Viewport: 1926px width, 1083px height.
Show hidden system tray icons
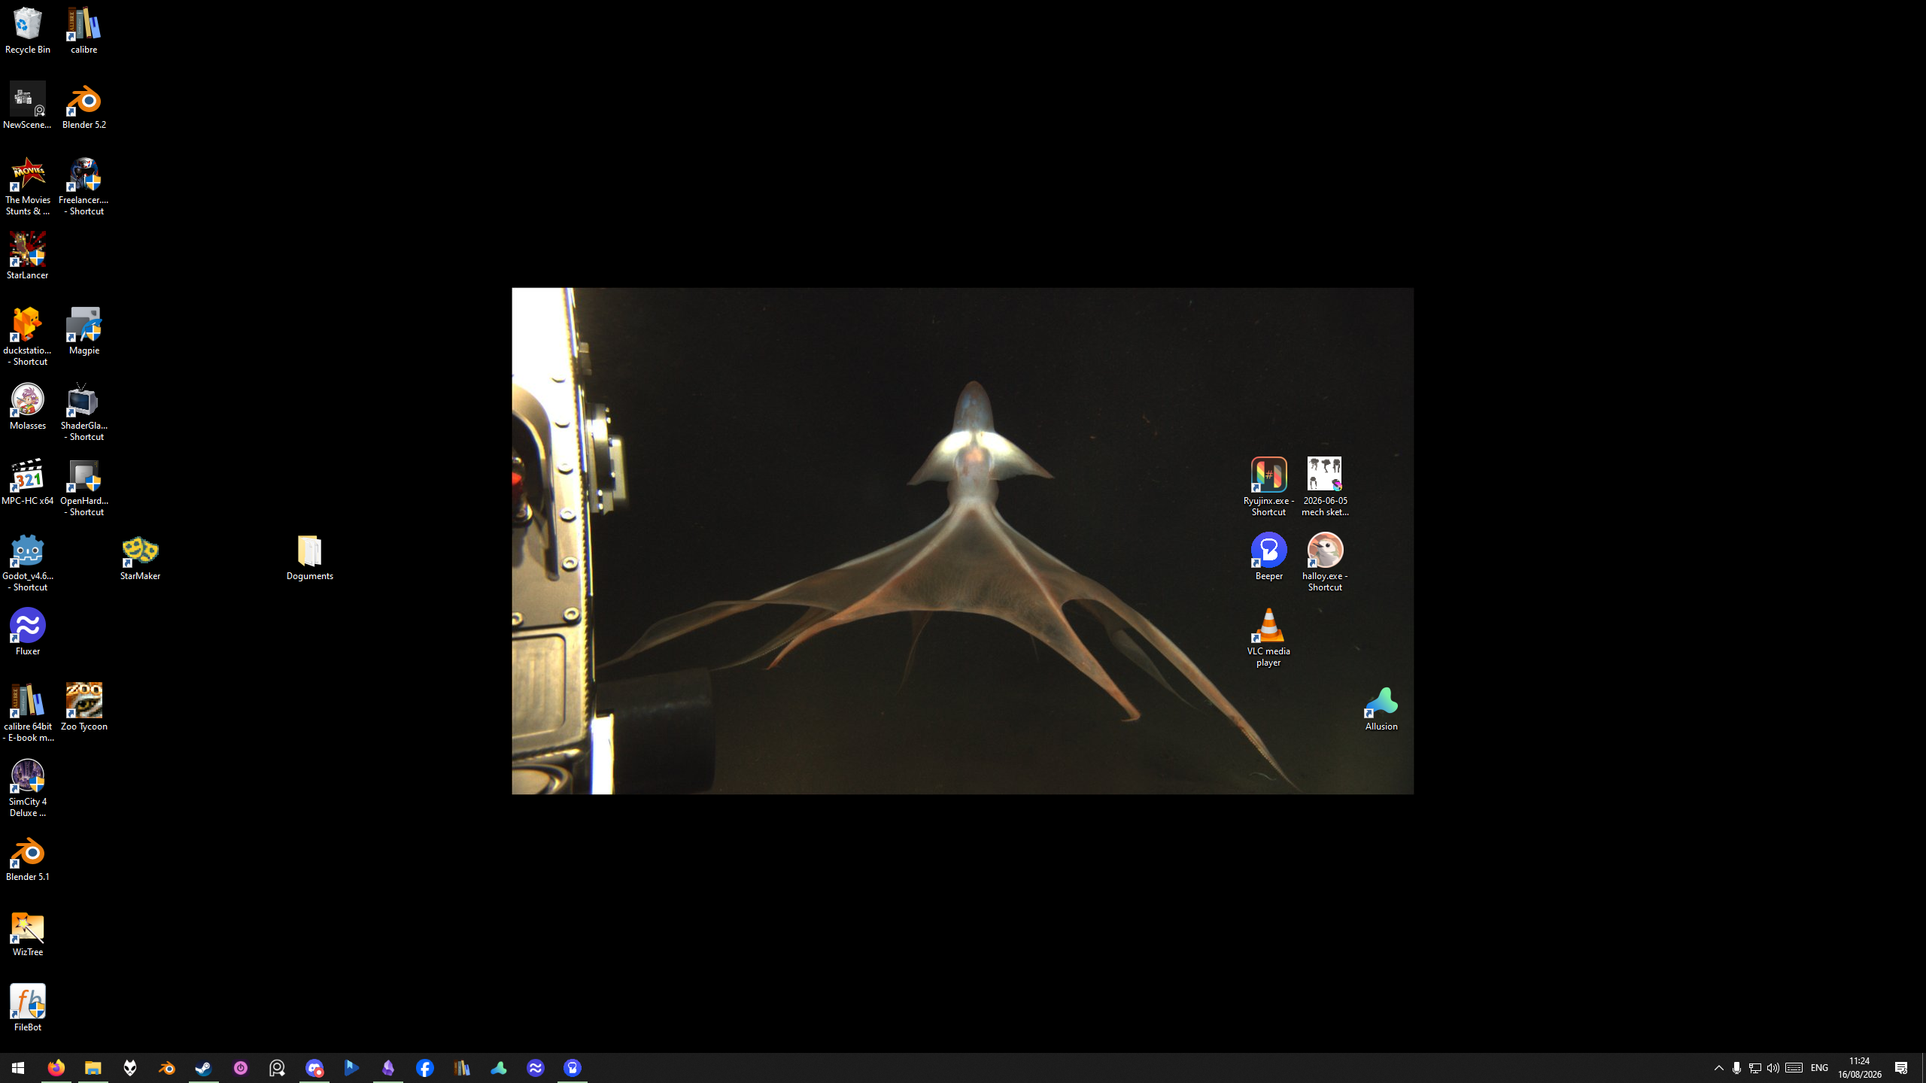[1718, 1068]
